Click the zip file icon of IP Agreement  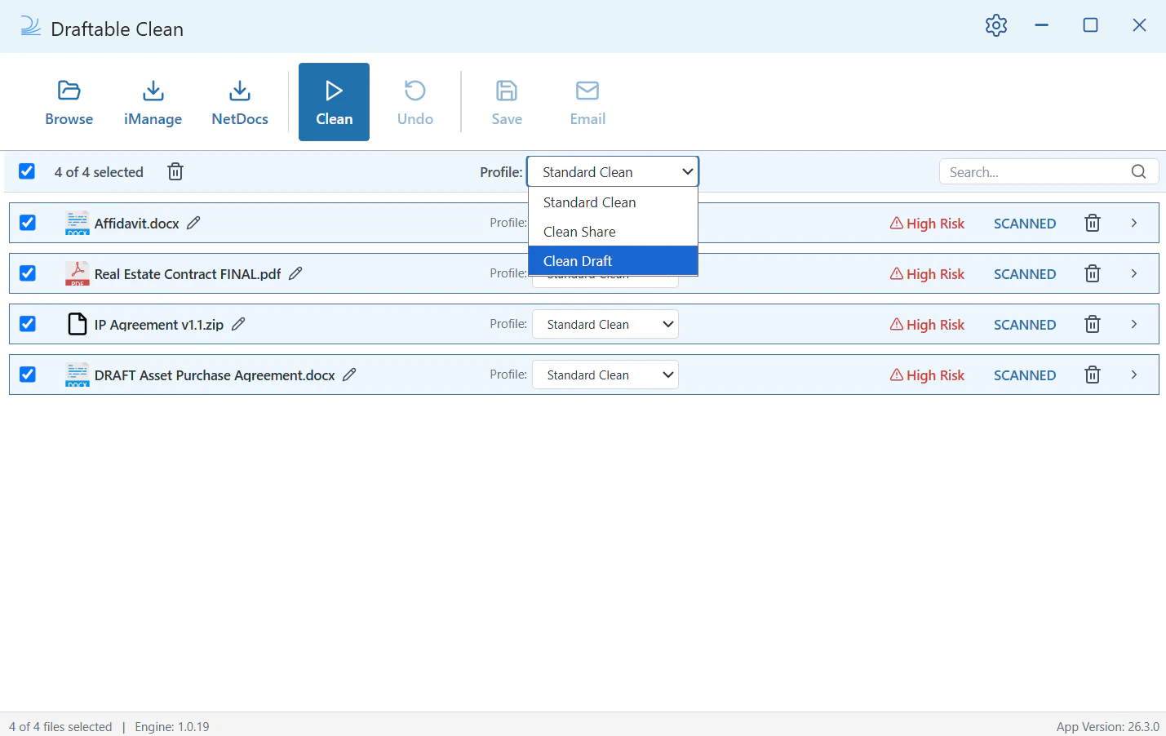click(x=78, y=324)
